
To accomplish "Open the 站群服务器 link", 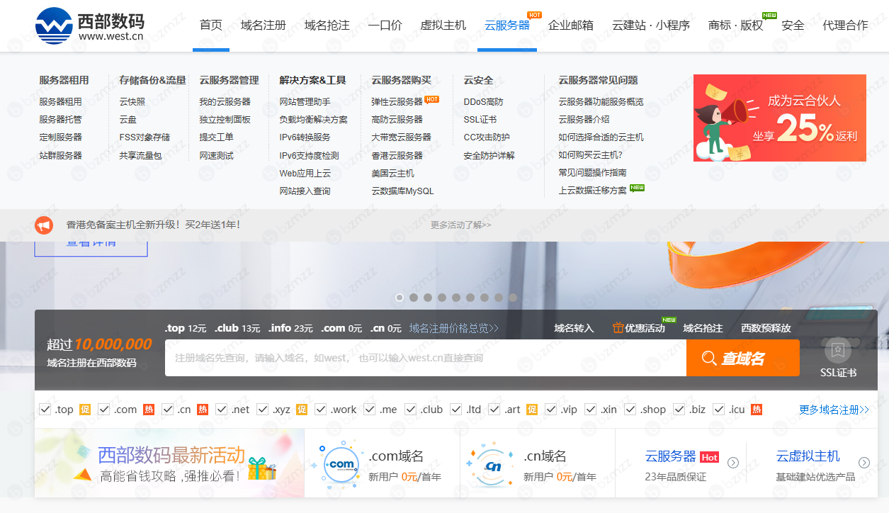I will pos(61,155).
